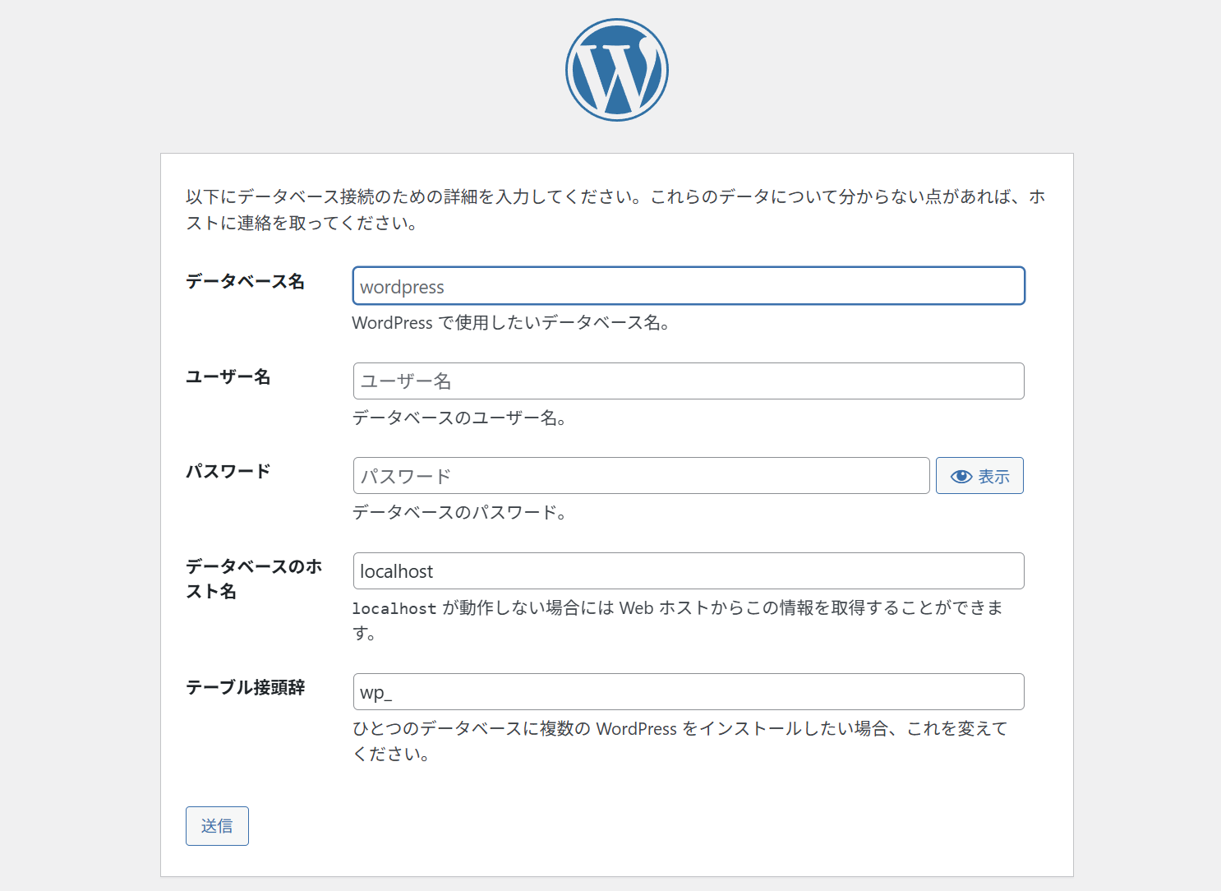This screenshot has width=1221, height=891.
Task: Click the WordPress logo at top
Action: click(x=616, y=70)
